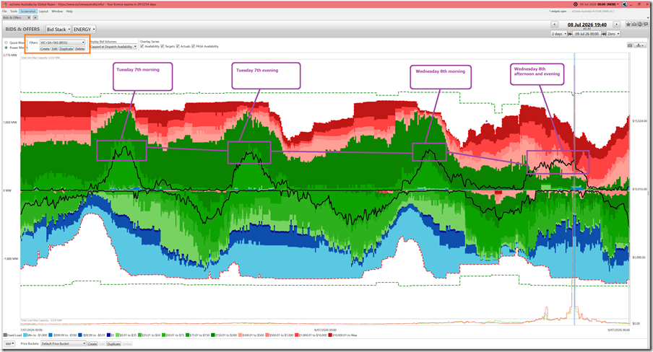The width and height of the screenshot is (653, 352).
Task: Click the Fixed Load legend swatch
Action: coord(5,335)
